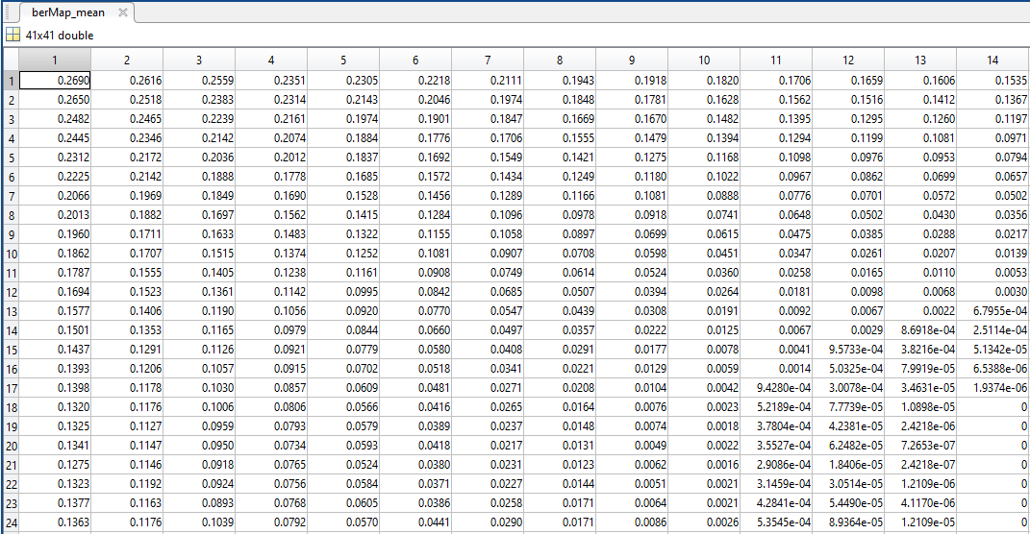Image resolution: width=1030 pixels, height=534 pixels.
Task: Select row header 8
Action: click(x=11, y=215)
